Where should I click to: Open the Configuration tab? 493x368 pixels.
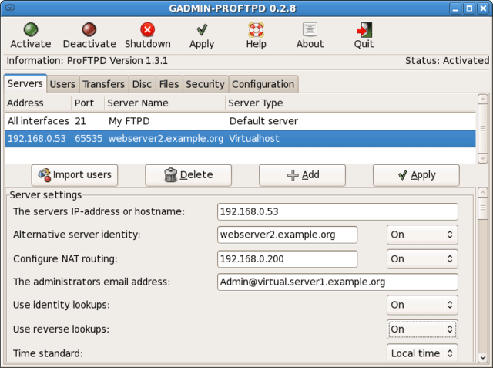(x=263, y=84)
